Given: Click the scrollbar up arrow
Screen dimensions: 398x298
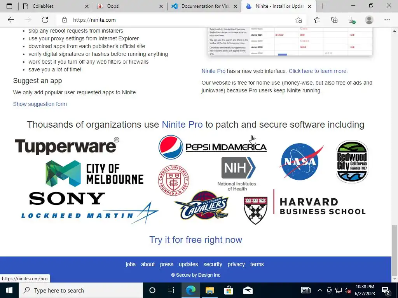Looking at the screenshot, I should click(x=395, y=31).
